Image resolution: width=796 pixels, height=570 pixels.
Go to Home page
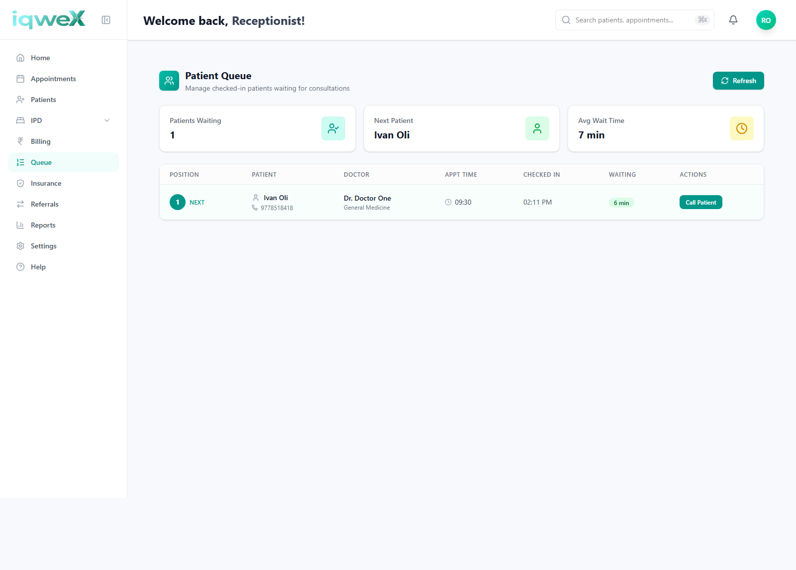point(64,58)
